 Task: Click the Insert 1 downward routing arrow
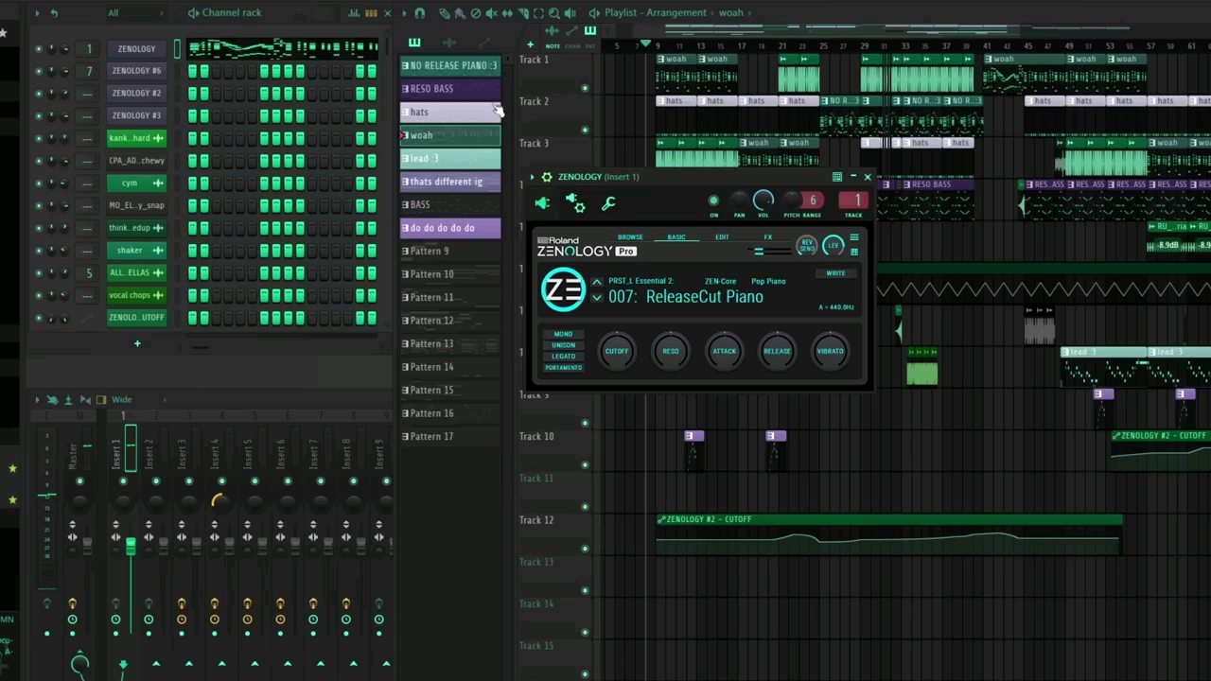coord(123,665)
